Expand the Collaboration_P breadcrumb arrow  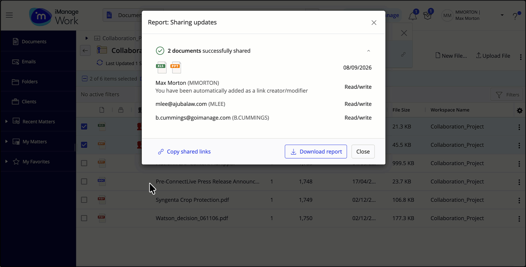point(87,38)
